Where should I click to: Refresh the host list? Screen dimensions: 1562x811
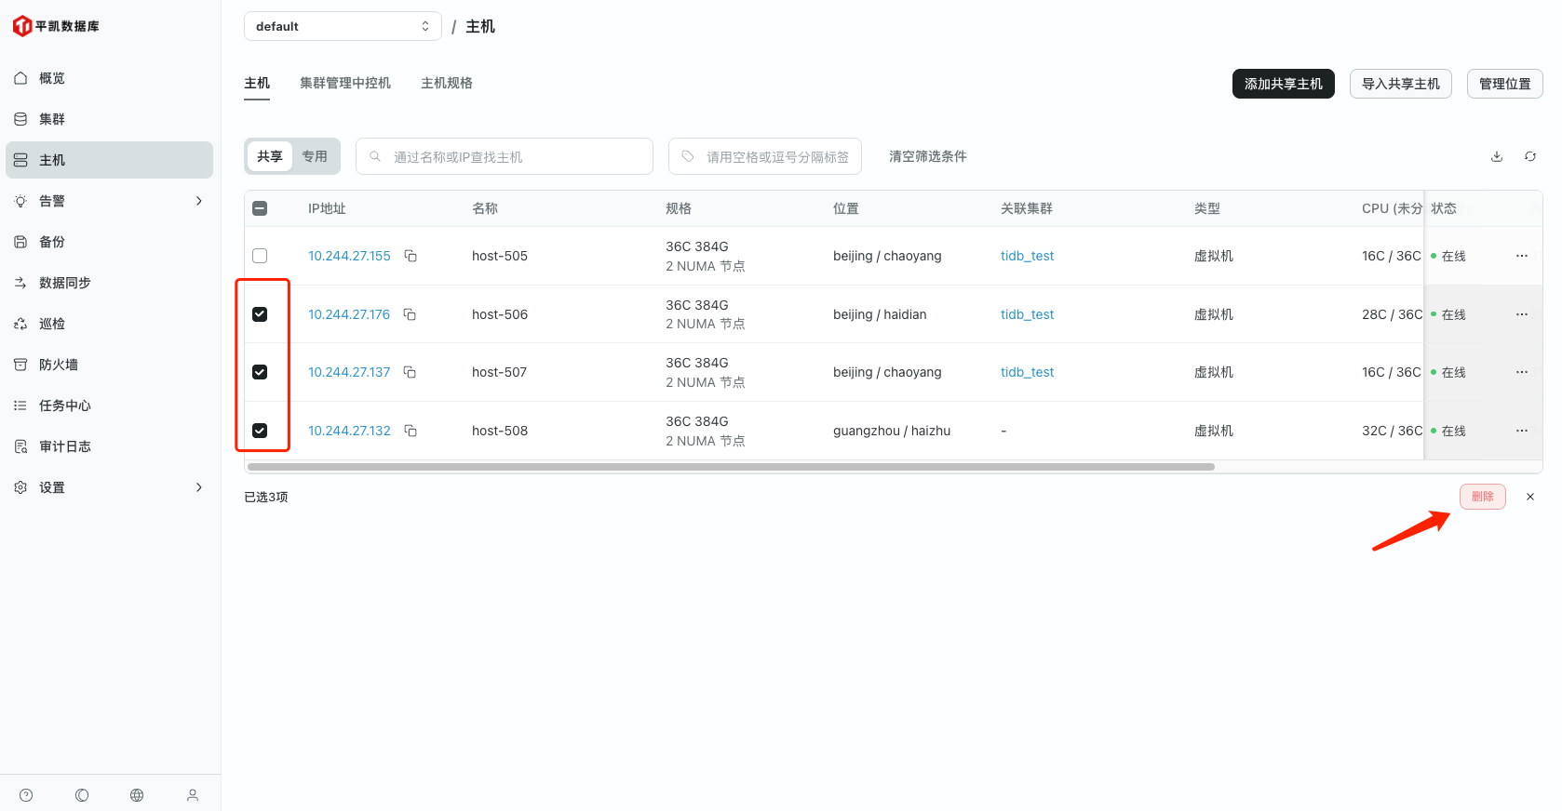point(1529,156)
